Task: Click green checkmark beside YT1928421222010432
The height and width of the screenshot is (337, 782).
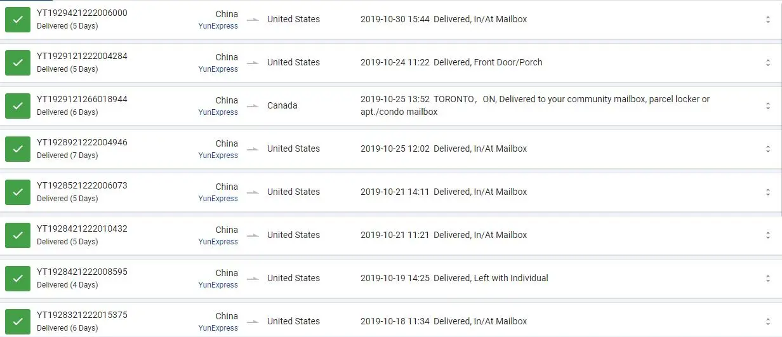Action: (18, 235)
